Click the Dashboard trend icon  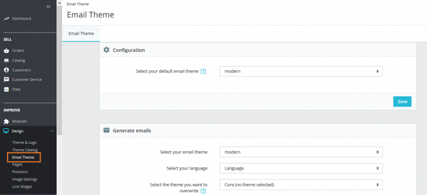click(x=6, y=19)
